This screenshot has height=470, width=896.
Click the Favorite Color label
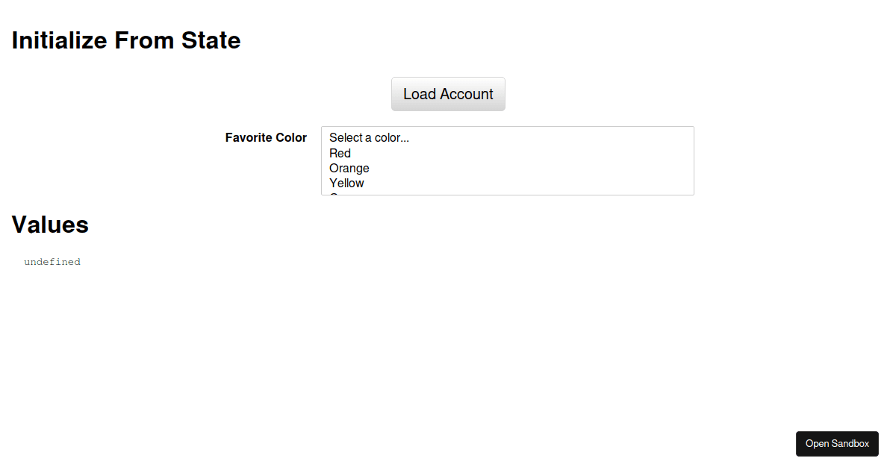coord(266,137)
